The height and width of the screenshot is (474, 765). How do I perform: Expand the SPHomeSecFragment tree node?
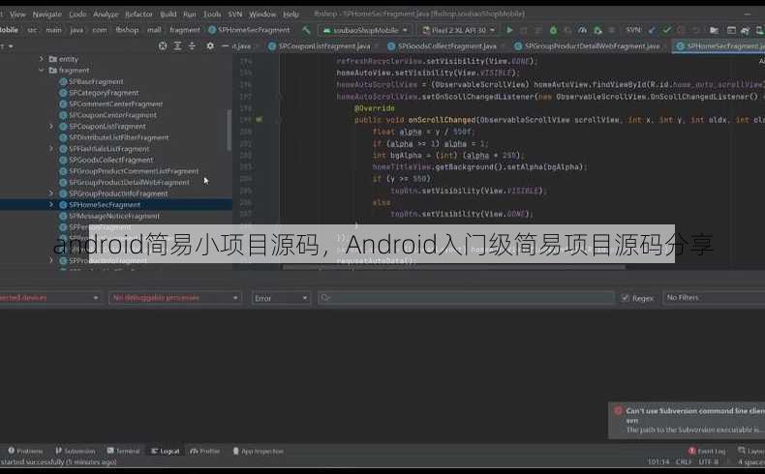tap(51, 205)
